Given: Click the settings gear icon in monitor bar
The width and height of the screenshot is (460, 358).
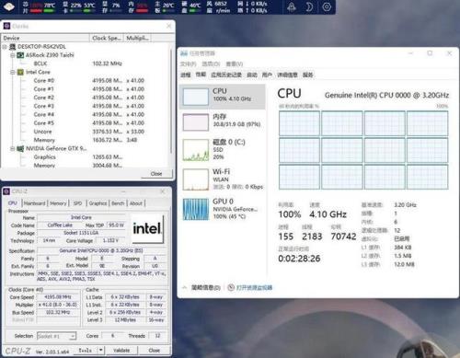Looking at the screenshot, I should click(x=327, y=6).
